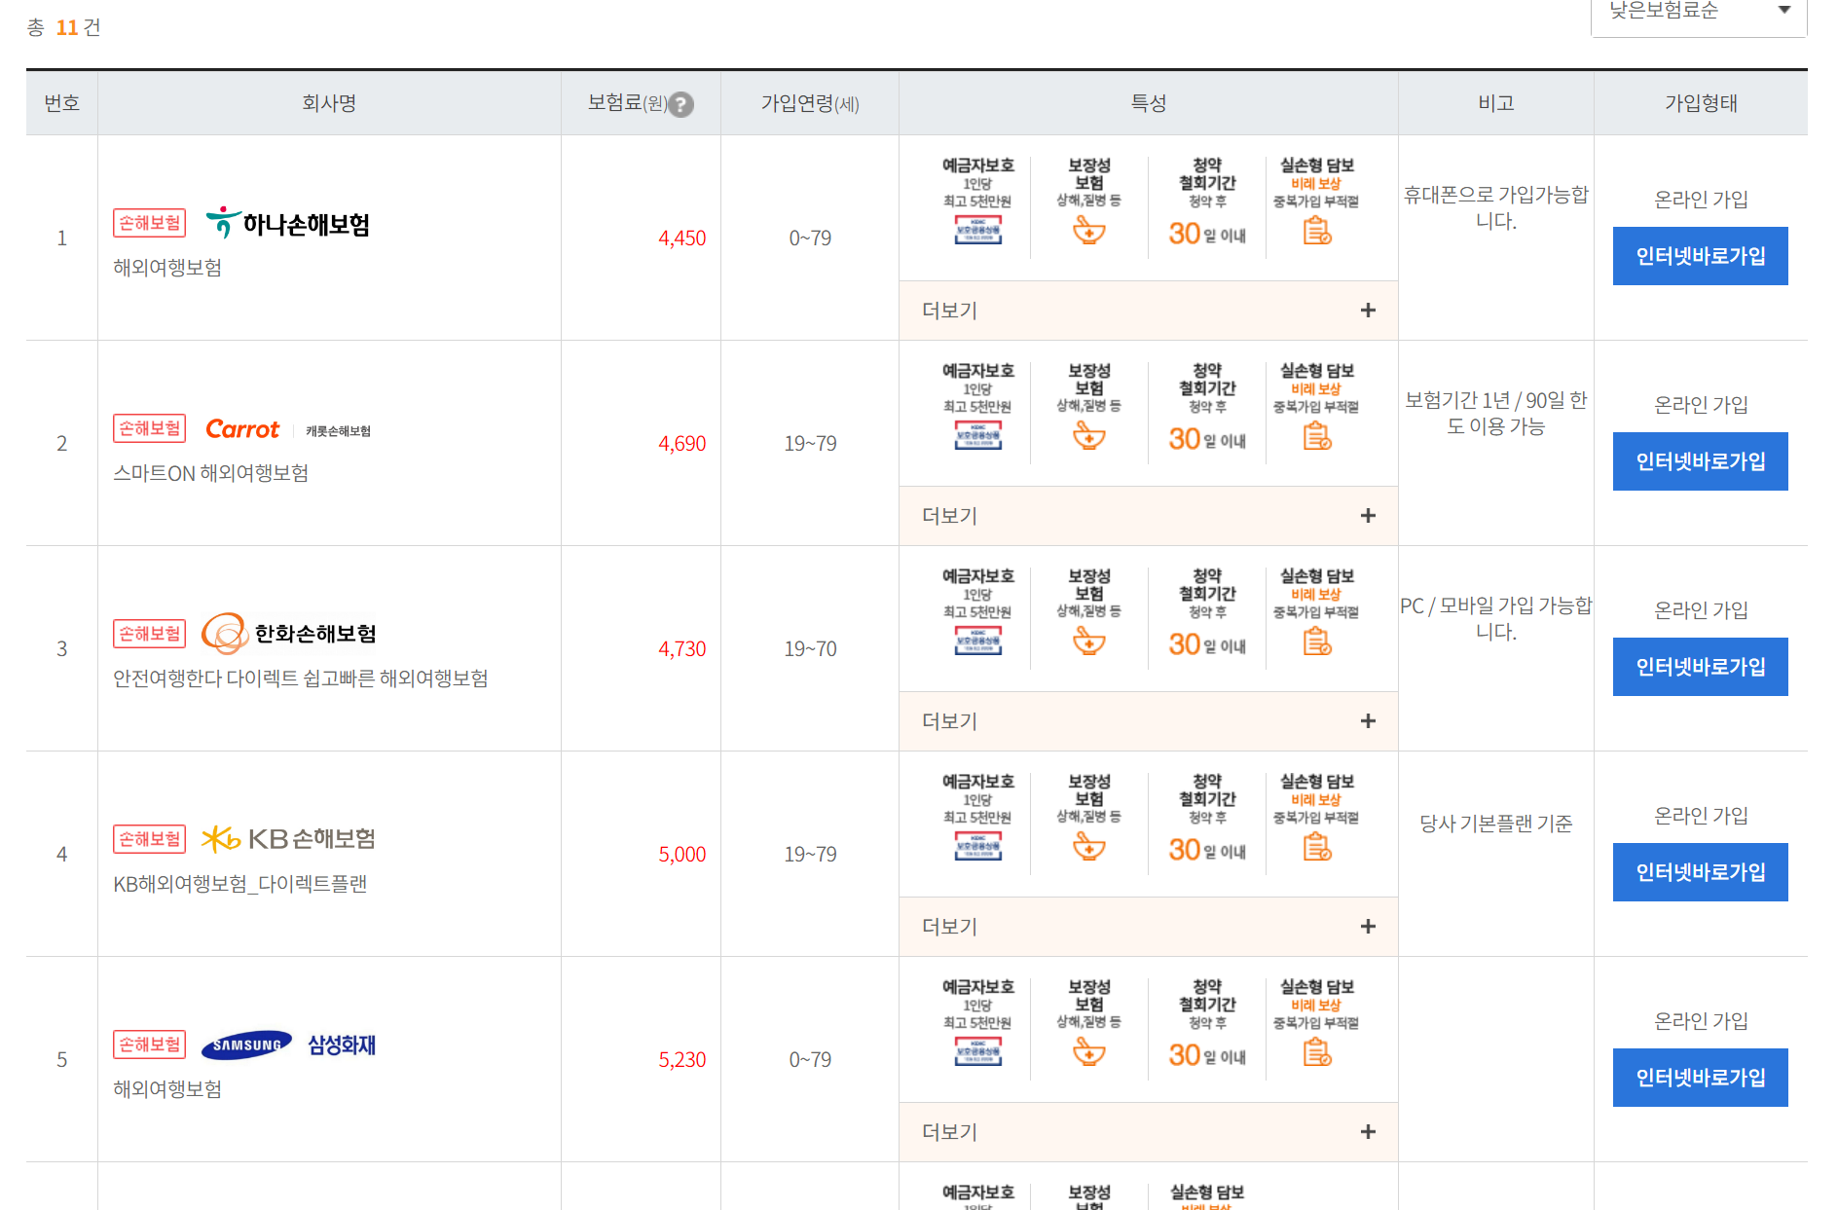Select 해외여행보험 product name under 삼성화재

(x=167, y=1089)
